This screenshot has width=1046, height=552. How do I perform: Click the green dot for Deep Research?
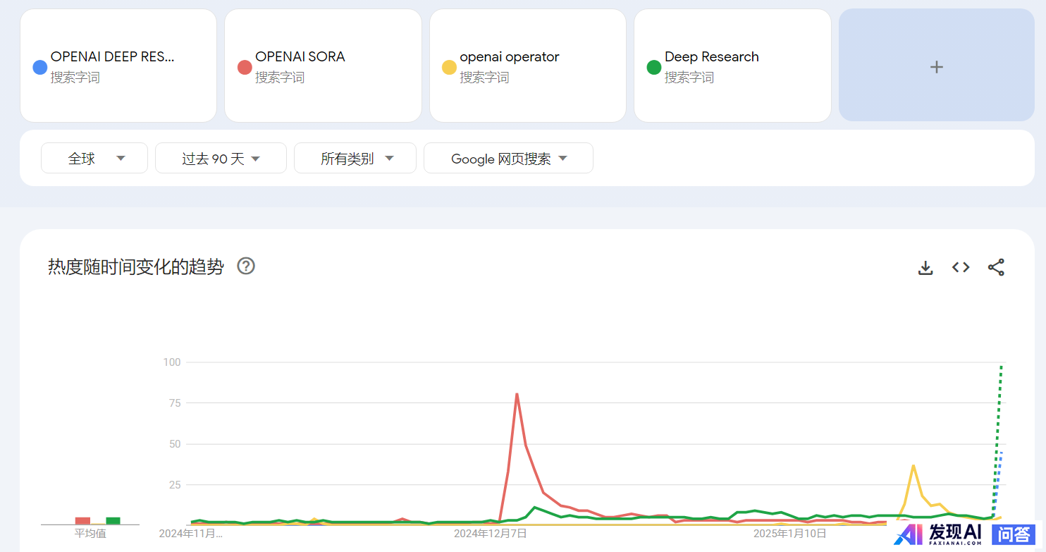(x=654, y=68)
